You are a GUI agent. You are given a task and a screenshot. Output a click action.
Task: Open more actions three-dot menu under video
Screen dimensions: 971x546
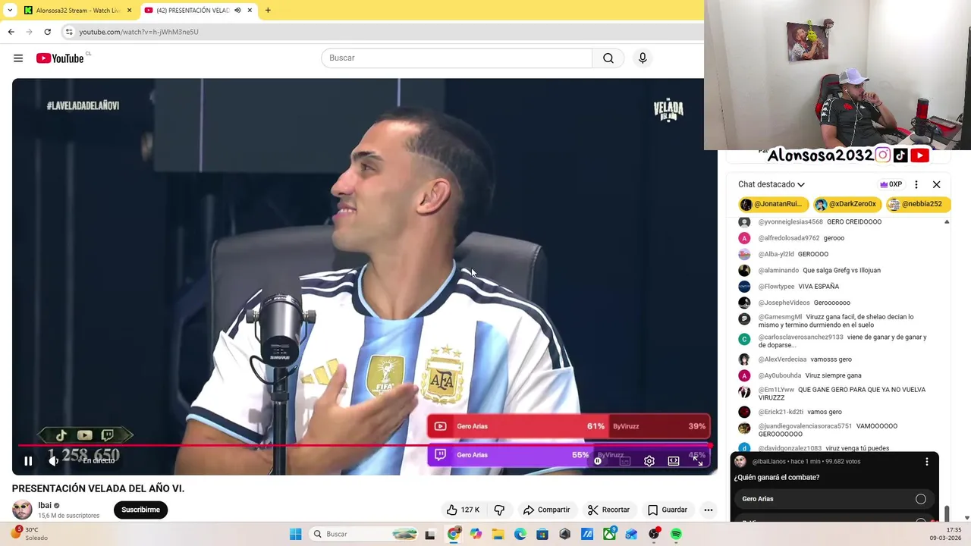[x=708, y=510]
